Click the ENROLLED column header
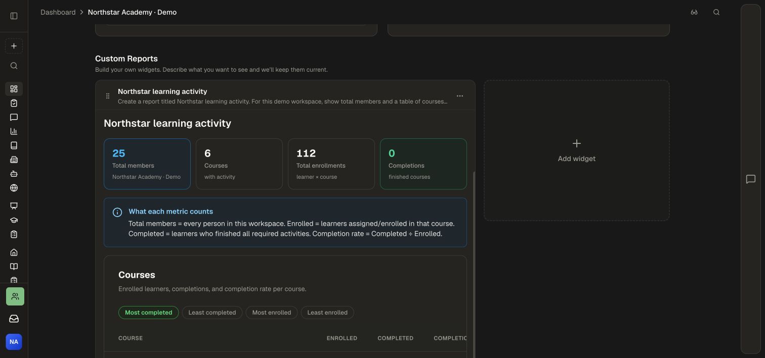Image resolution: width=765 pixels, height=358 pixels. pyautogui.click(x=342, y=338)
